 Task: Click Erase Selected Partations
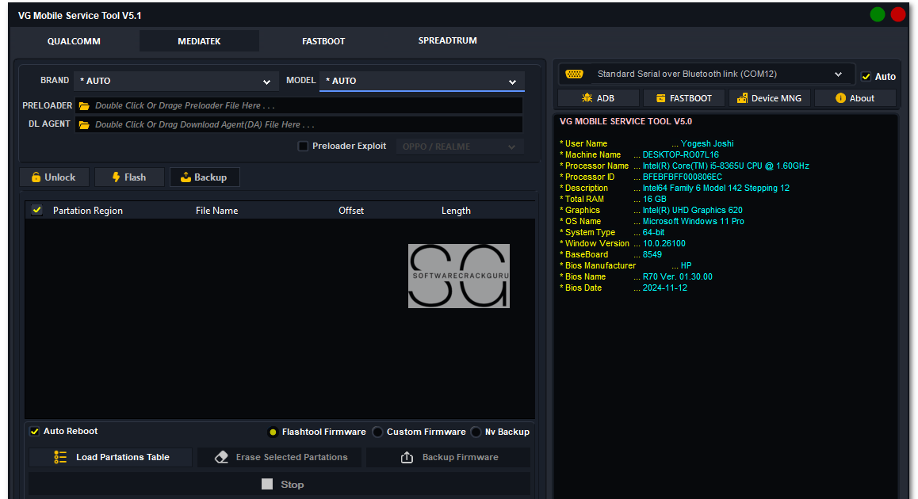(280, 458)
